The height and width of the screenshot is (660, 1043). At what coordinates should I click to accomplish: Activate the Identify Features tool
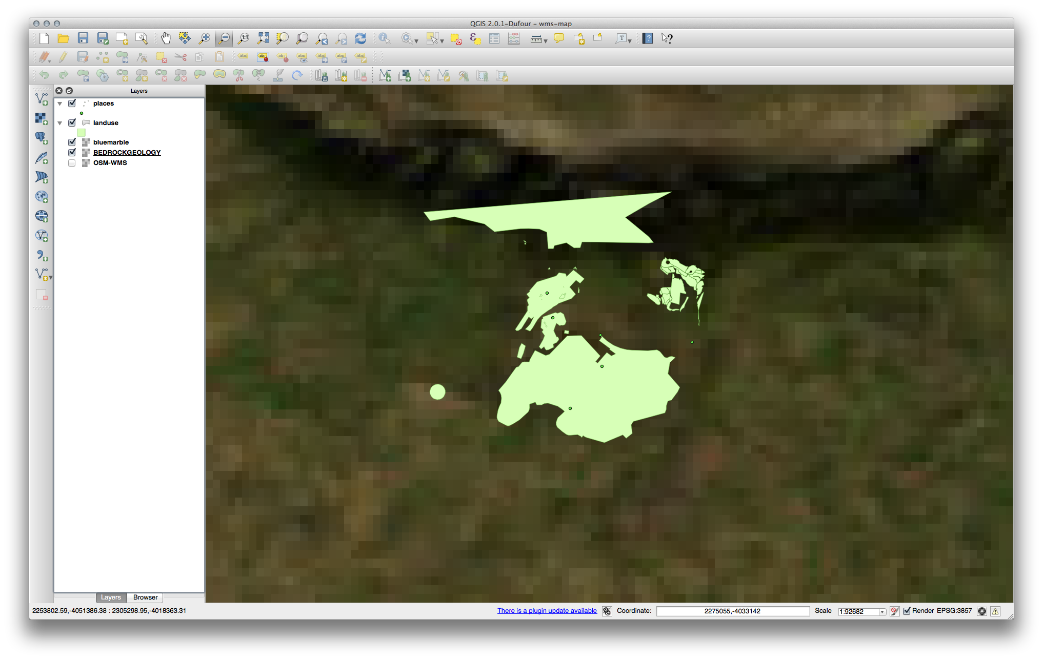tap(384, 38)
